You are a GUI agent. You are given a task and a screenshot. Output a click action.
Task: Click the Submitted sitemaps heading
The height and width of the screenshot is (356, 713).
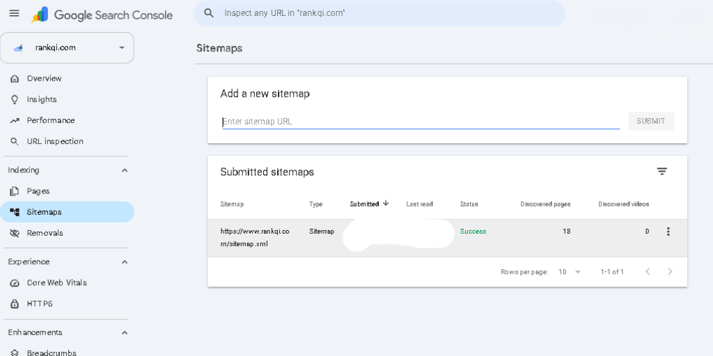coord(267,172)
